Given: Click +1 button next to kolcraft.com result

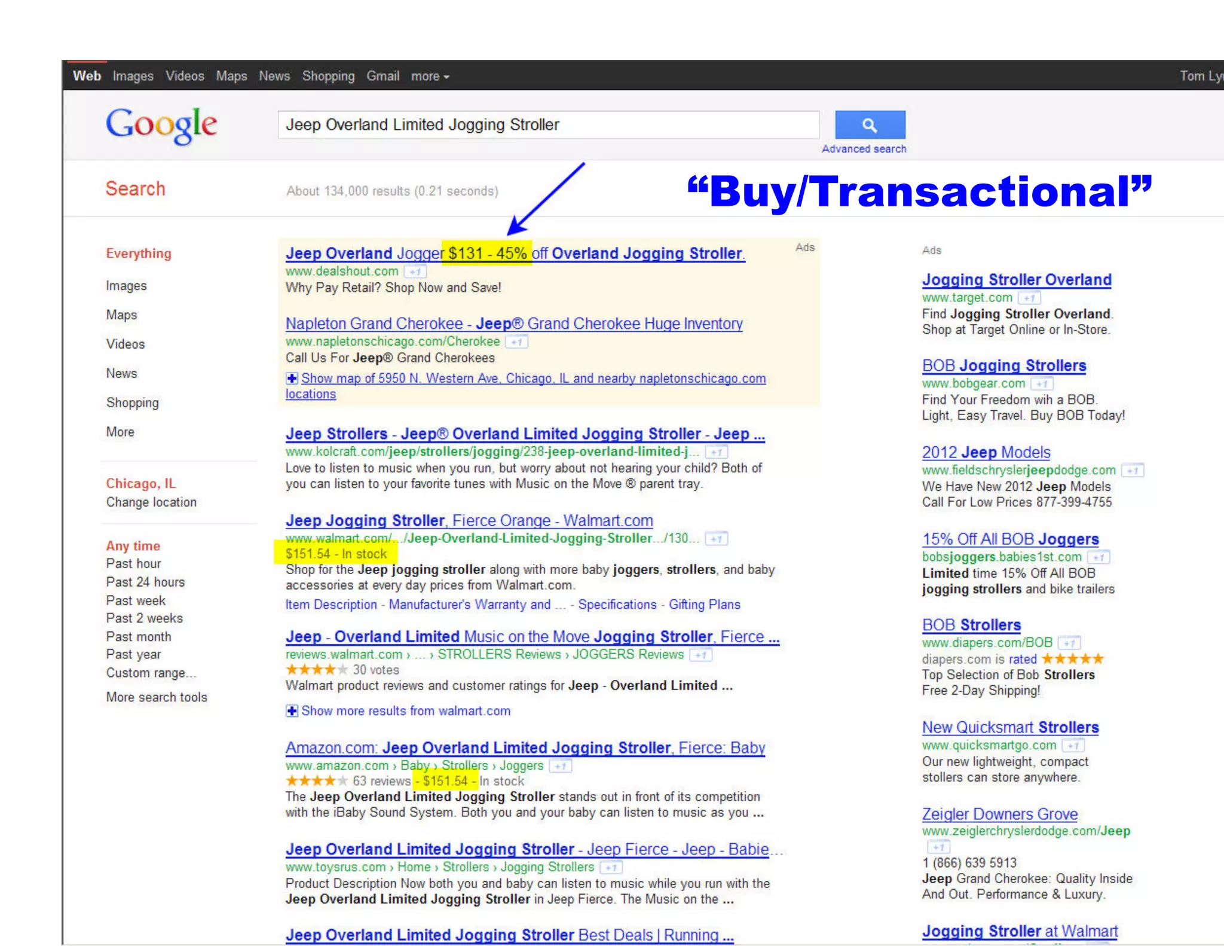Looking at the screenshot, I should pos(716,452).
